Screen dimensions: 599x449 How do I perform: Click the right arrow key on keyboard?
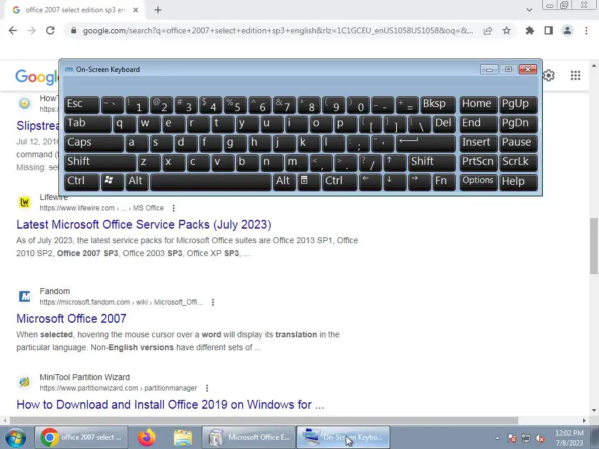pos(419,182)
